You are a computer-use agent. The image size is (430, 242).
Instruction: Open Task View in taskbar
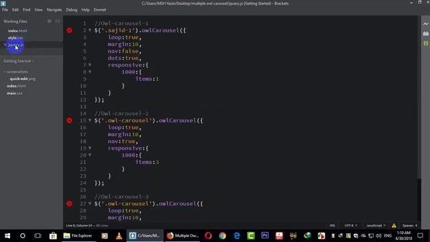(x=38, y=236)
